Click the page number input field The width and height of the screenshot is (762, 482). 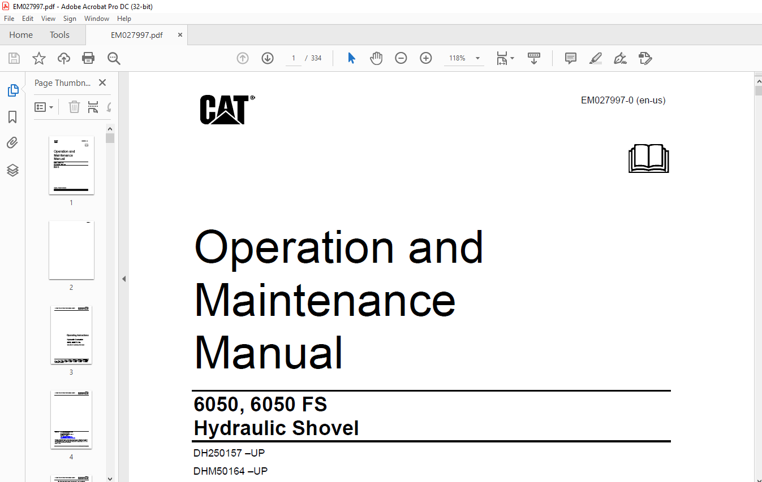293,58
